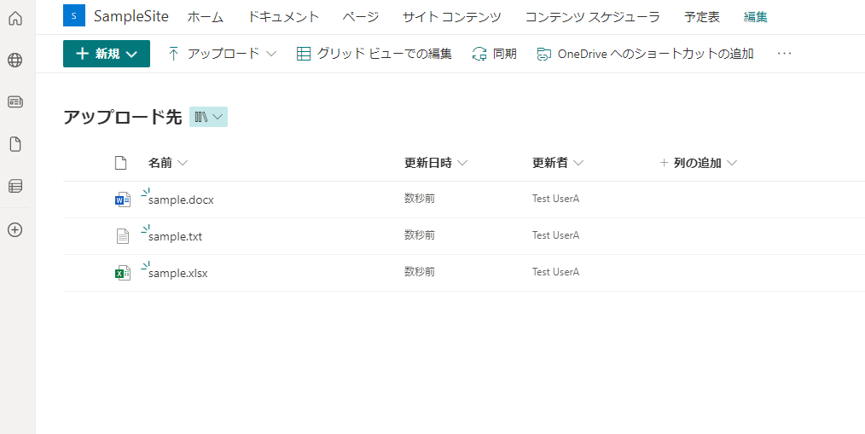This screenshot has width=865, height=434.
Task: Click the 編集 navigation link
Action: [x=755, y=17]
